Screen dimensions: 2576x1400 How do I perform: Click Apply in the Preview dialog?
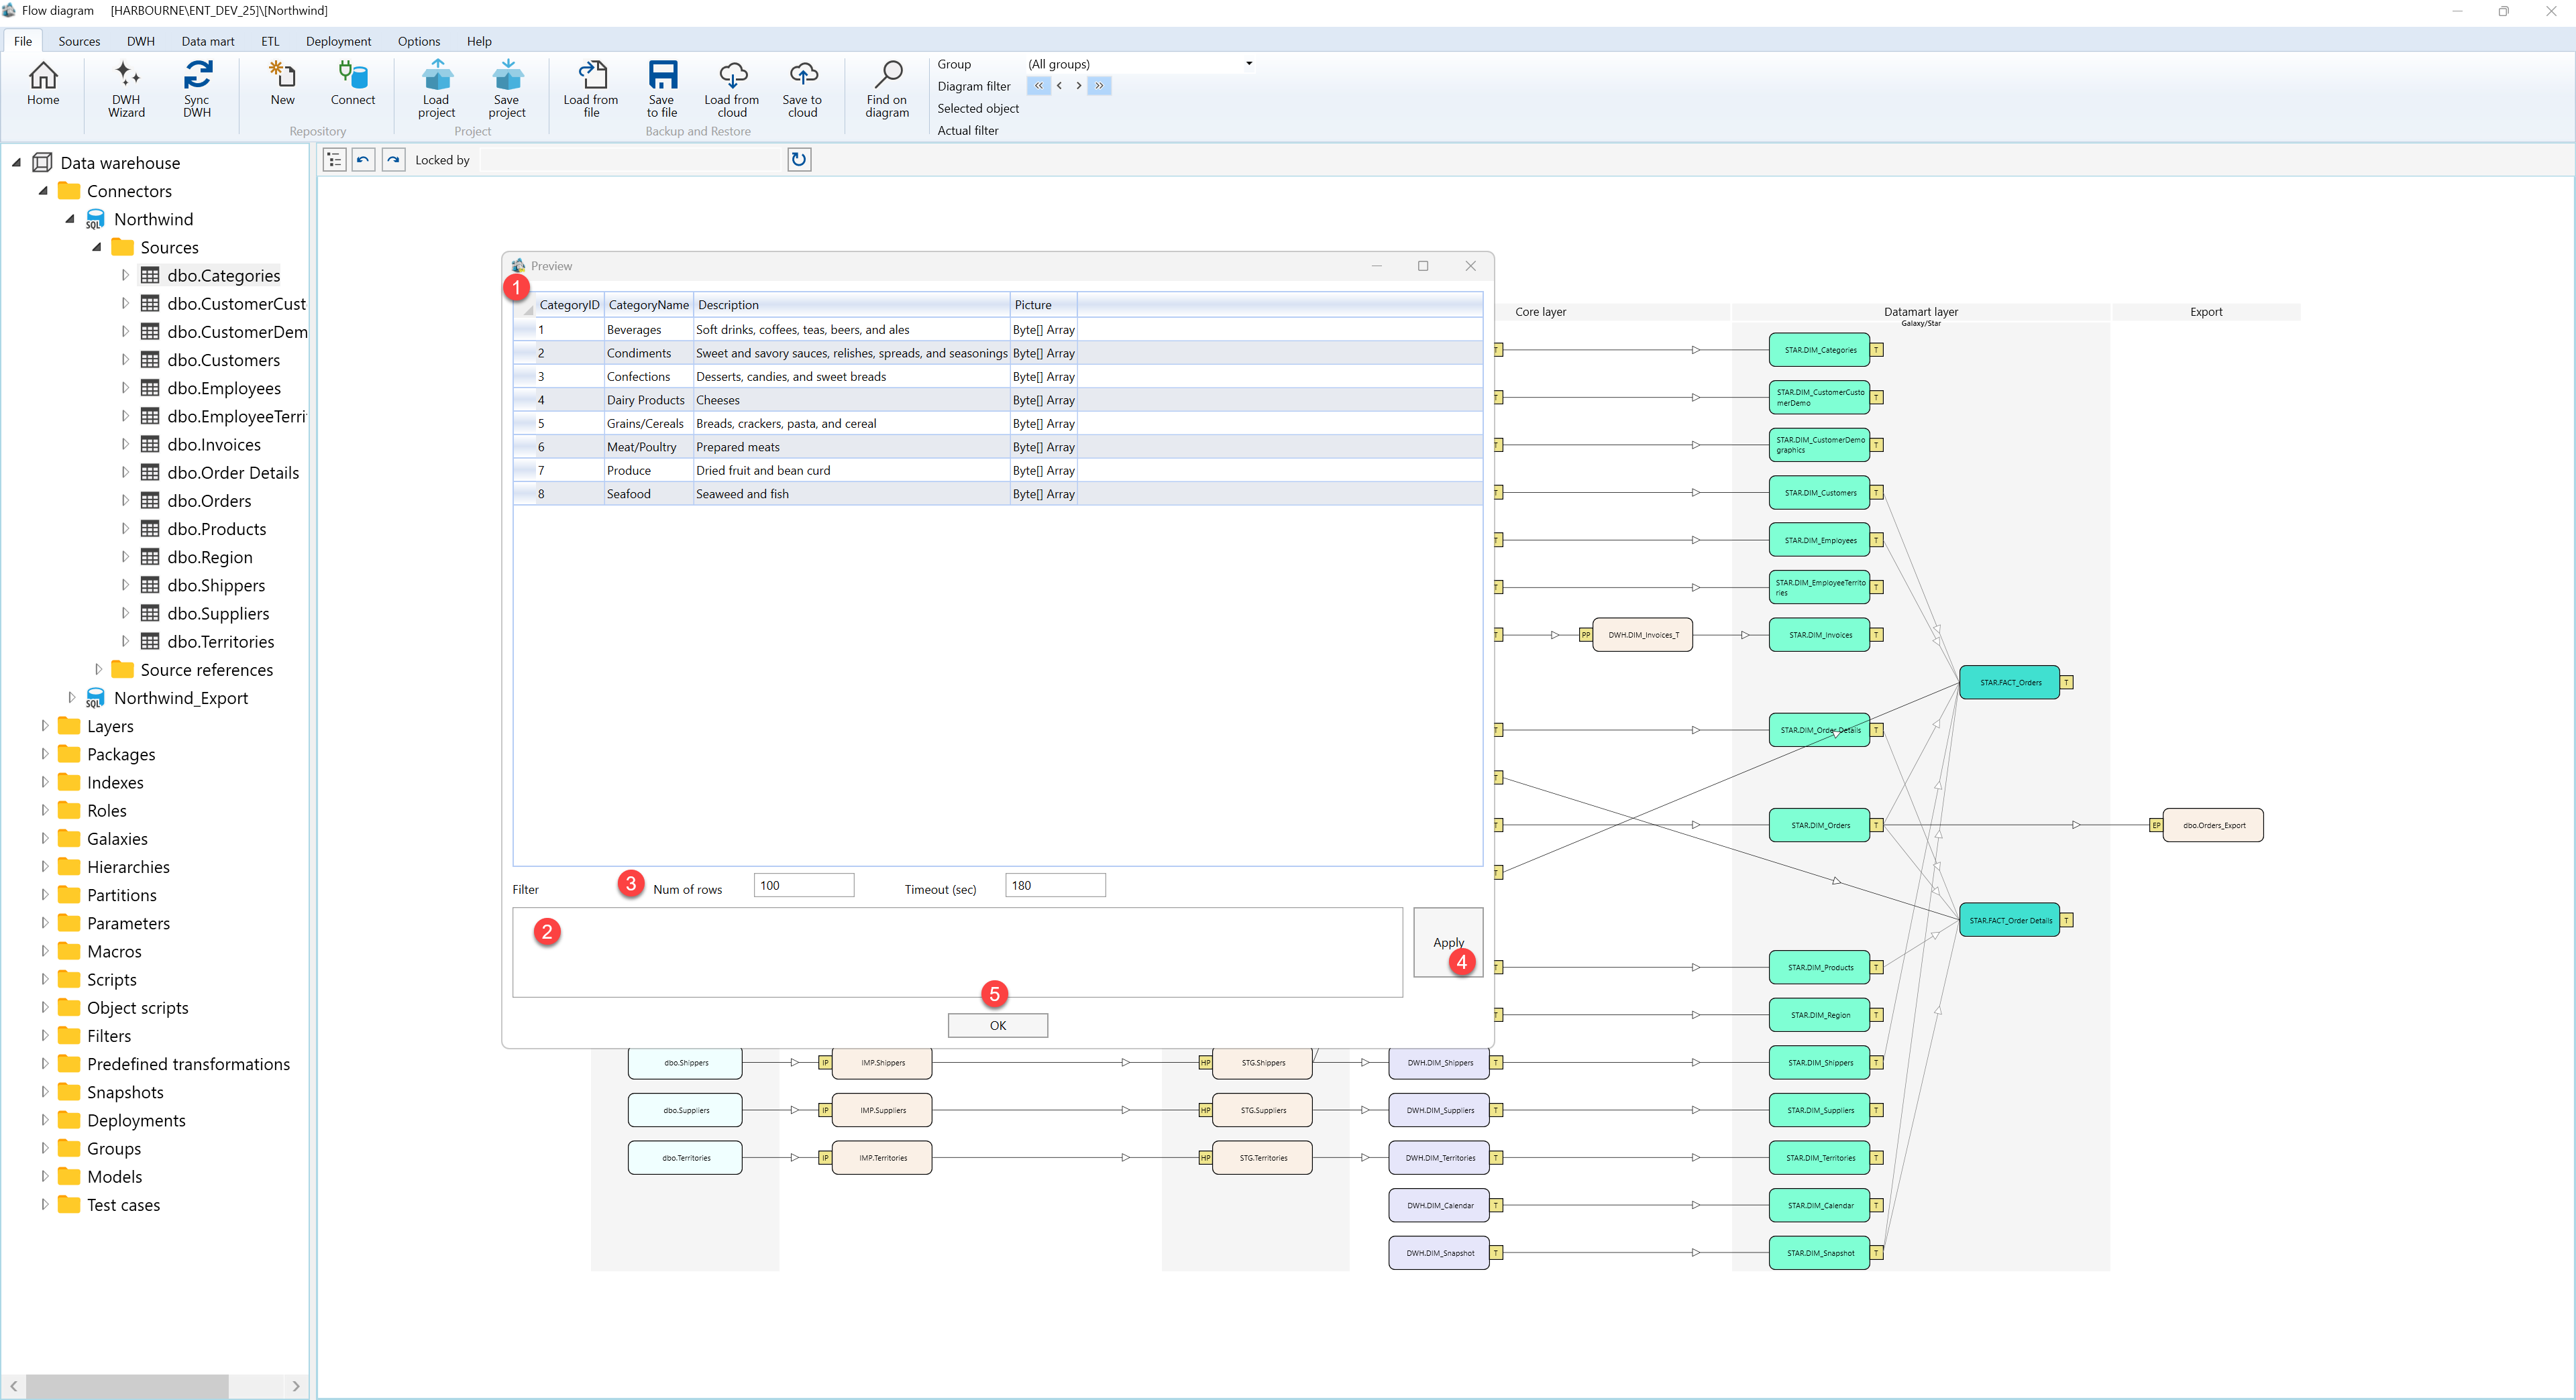point(1447,942)
